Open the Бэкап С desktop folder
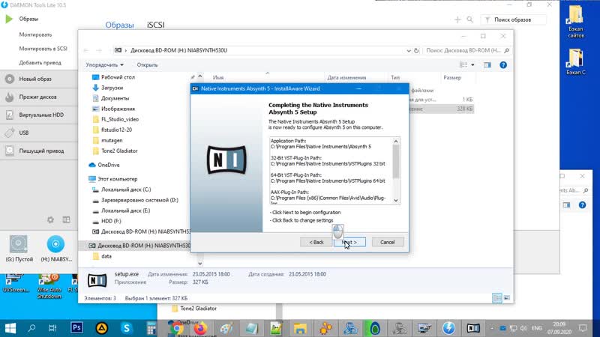 click(x=575, y=61)
